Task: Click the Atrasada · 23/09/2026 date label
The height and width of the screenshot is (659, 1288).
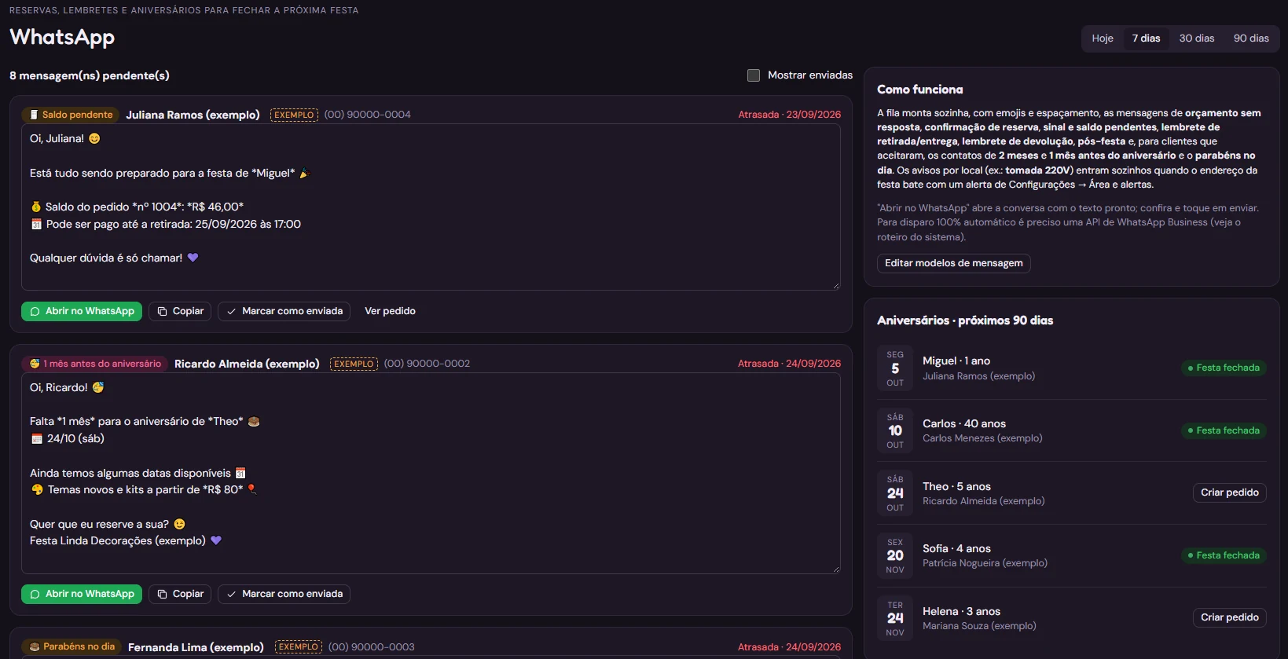Action: (x=789, y=115)
